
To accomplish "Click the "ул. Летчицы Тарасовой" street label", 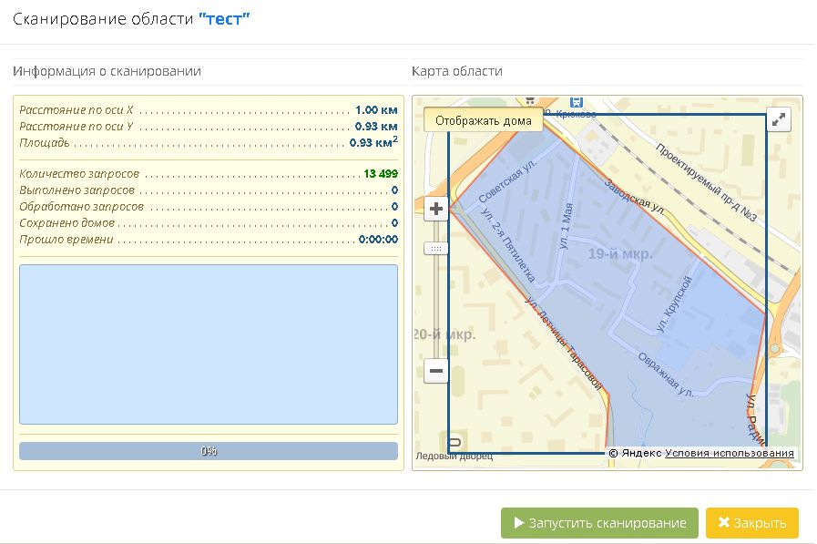I will click(x=563, y=344).
